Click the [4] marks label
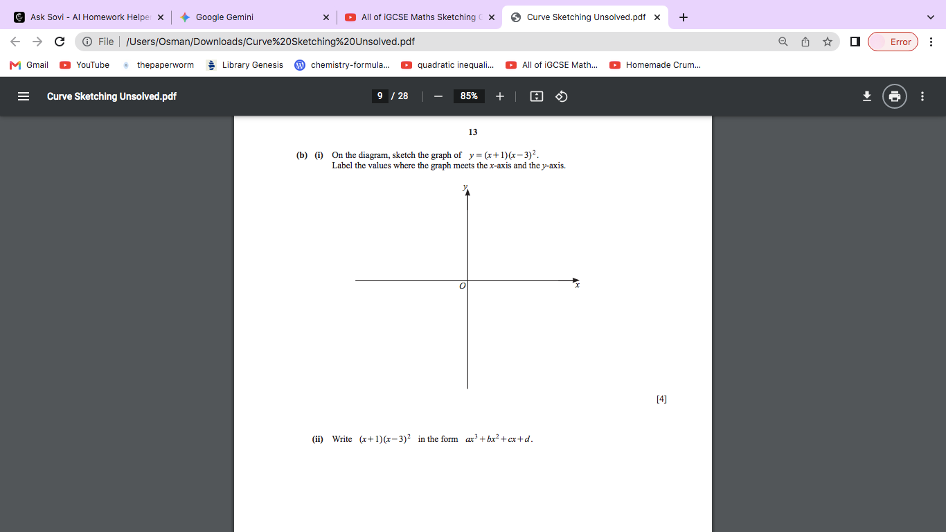 click(x=661, y=399)
